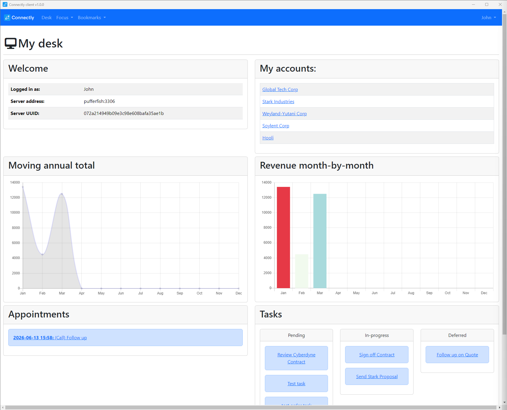The width and height of the screenshot is (507, 410).
Task: Open the Send Stark Proposal task
Action: [x=376, y=377]
